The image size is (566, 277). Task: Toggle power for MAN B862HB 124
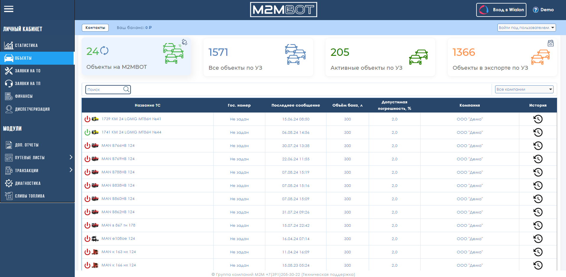tap(87, 212)
